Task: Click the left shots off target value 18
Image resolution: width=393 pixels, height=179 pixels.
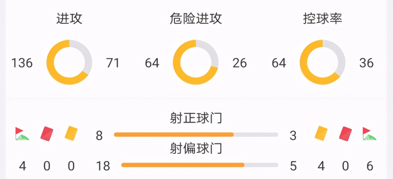Action: (x=103, y=166)
